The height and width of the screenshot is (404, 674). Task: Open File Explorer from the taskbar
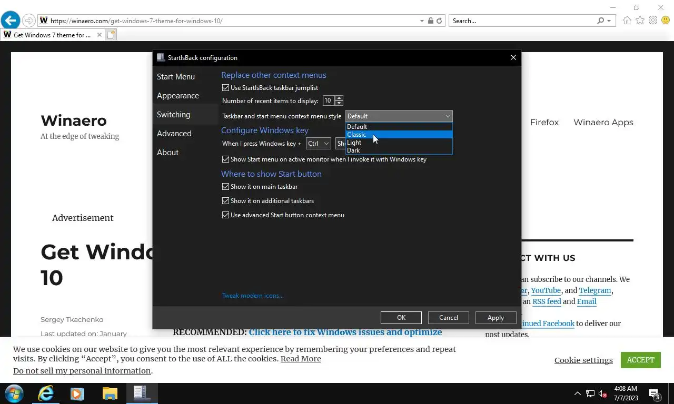(110, 393)
